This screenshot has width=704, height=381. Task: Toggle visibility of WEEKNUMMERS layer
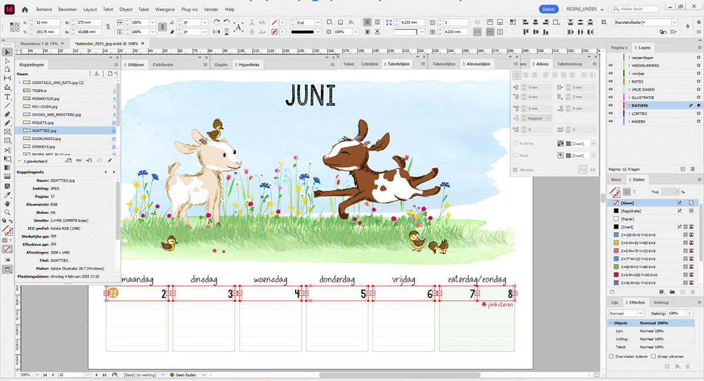click(x=611, y=65)
